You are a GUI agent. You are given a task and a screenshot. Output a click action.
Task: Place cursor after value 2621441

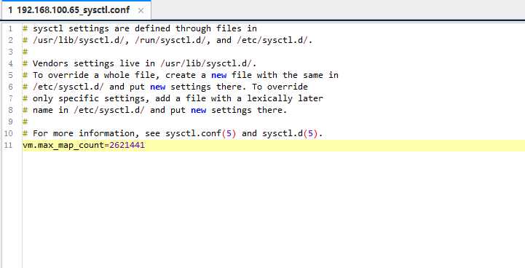point(145,145)
